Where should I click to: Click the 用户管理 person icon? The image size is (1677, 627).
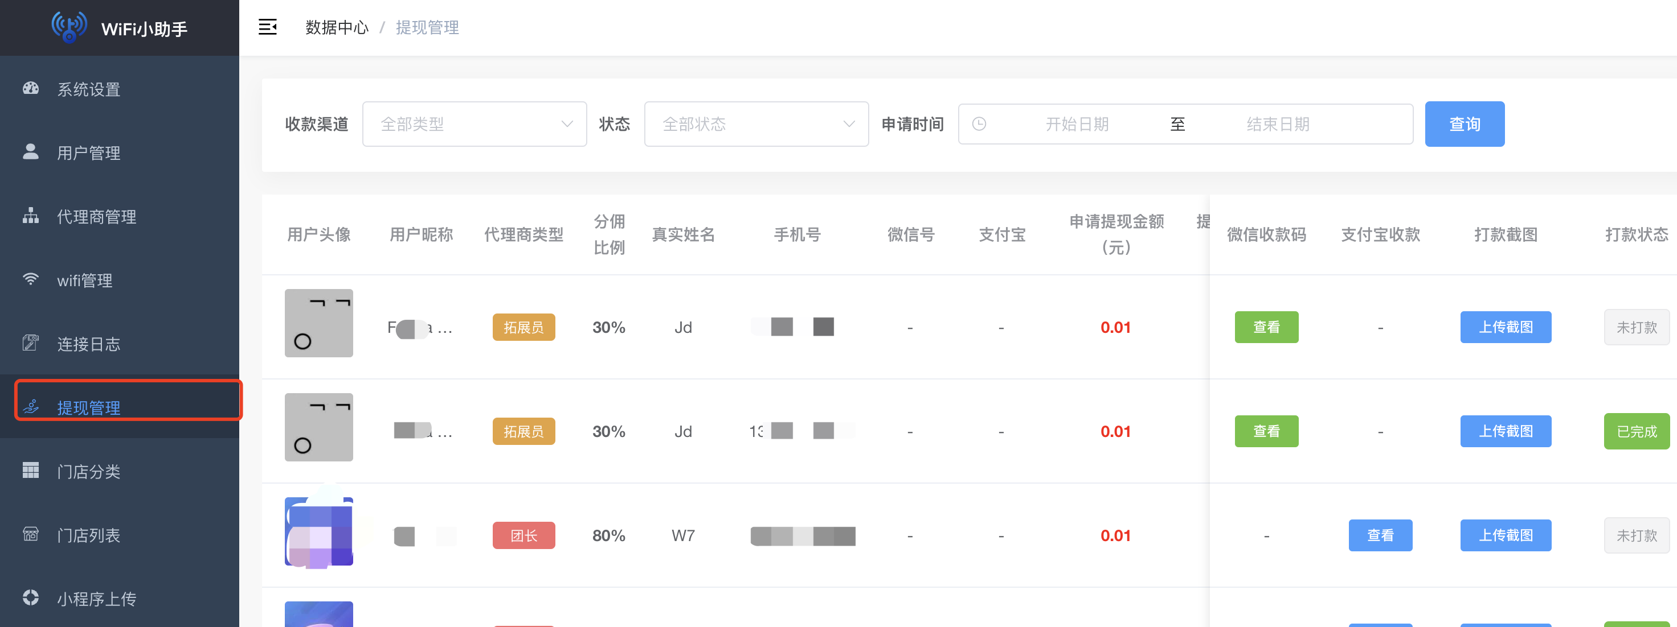[31, 151]
